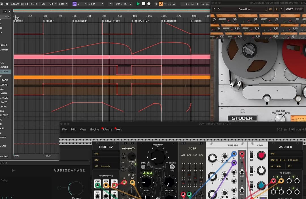Toggle the metronome in the top bar
Viewport: 306px width, 199px height.
51,4
